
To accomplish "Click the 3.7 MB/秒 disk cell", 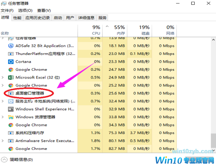I will 140,133.
